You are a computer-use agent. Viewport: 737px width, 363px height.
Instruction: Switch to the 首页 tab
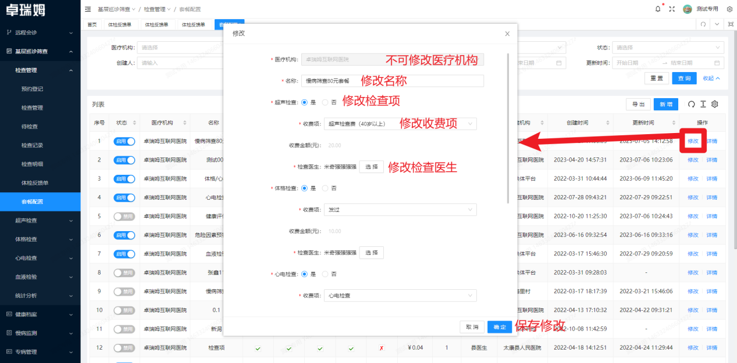92,24
